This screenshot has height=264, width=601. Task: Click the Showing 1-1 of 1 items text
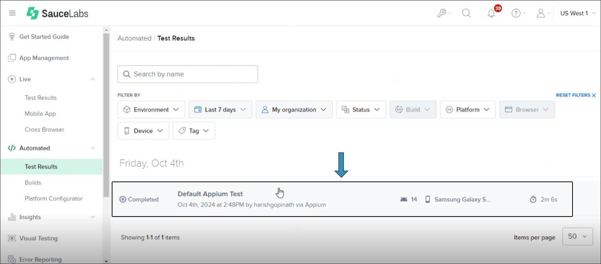point(150,237)
